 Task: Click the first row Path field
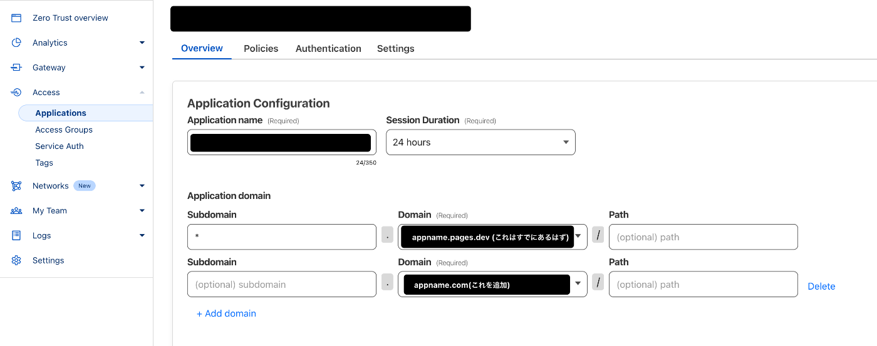pos(703,237)
